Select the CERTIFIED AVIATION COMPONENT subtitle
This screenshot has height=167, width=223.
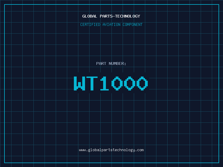tap(111, 24)
